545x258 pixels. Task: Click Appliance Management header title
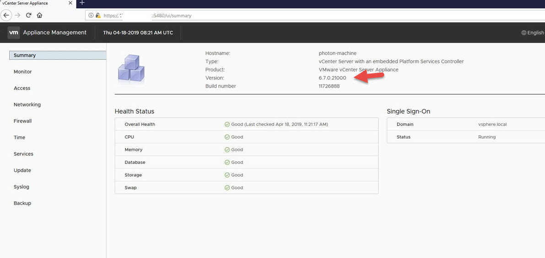point(54,32)
